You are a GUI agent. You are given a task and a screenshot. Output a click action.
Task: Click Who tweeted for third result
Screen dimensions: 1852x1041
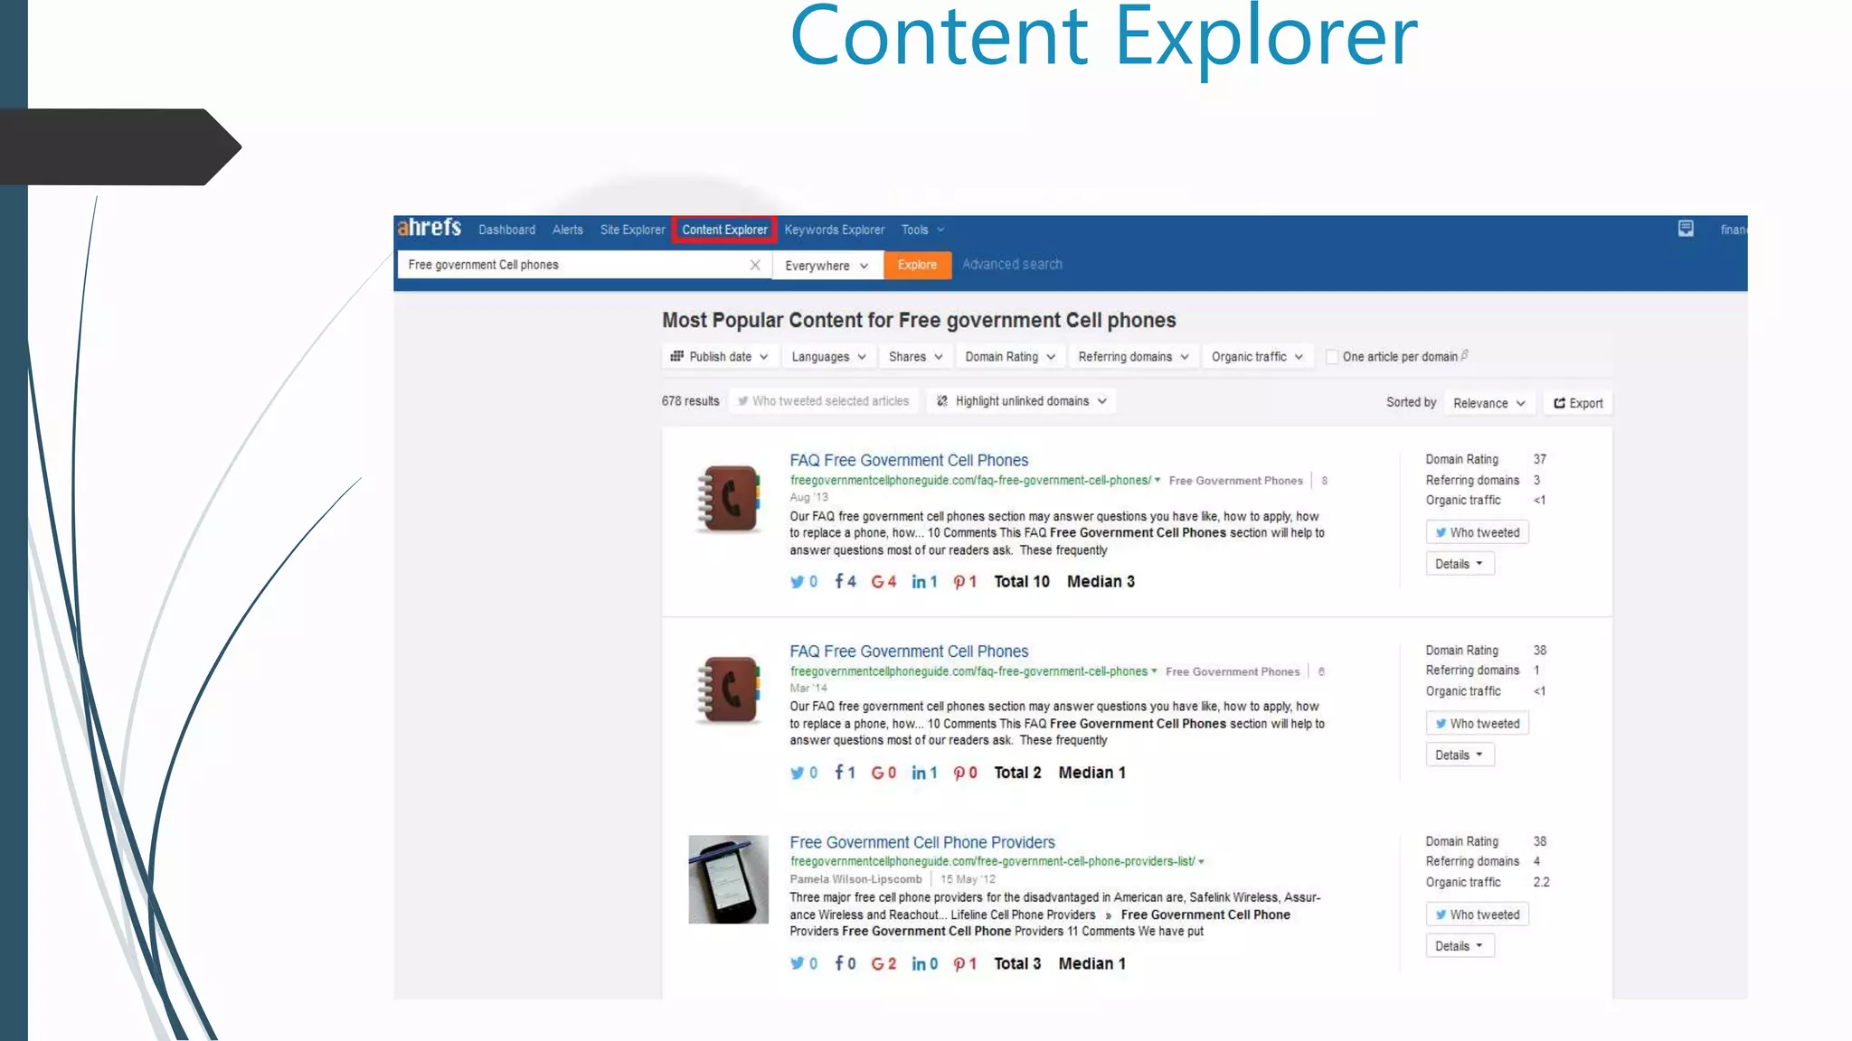click(x=1477, y=914)
